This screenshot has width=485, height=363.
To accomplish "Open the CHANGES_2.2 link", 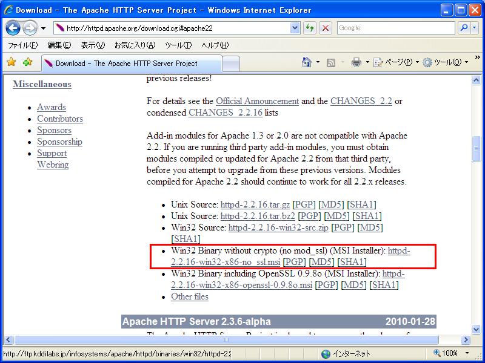I will pyautogui.click(x=361, y=101).
